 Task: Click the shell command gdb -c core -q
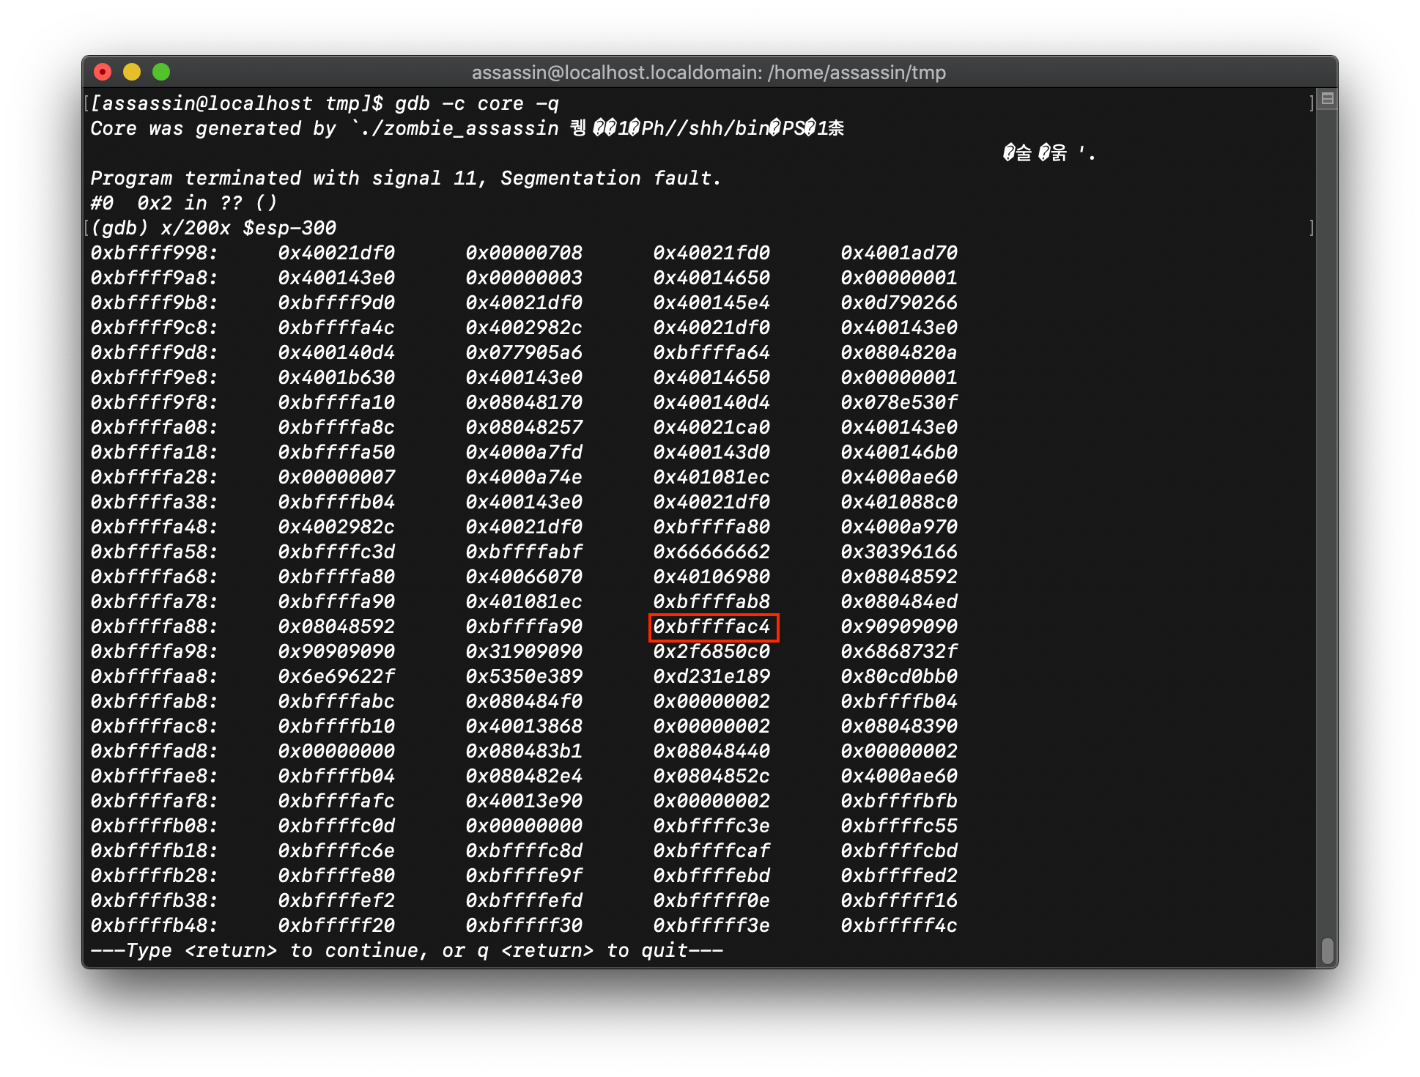coord(476,104)
